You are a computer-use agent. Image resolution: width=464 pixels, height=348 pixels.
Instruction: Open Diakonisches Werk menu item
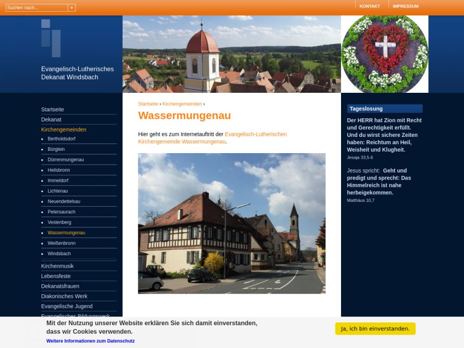(x=64, y=296)
